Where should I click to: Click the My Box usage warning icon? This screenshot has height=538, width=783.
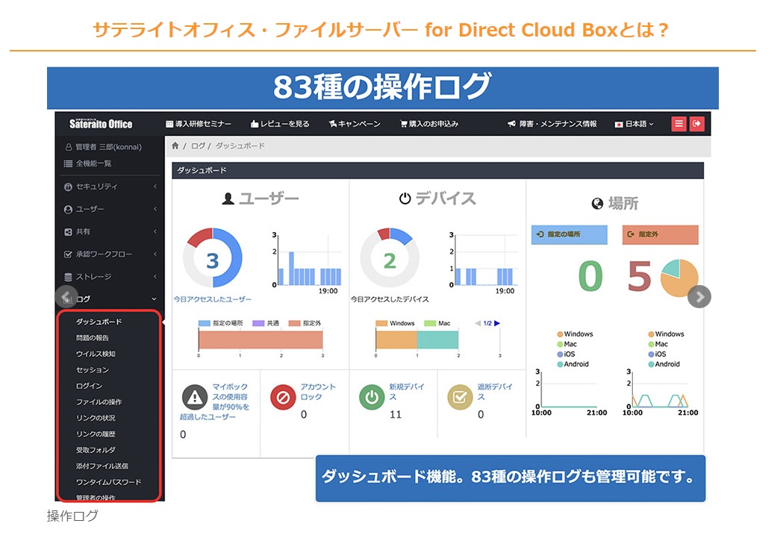tap(195, 397)
